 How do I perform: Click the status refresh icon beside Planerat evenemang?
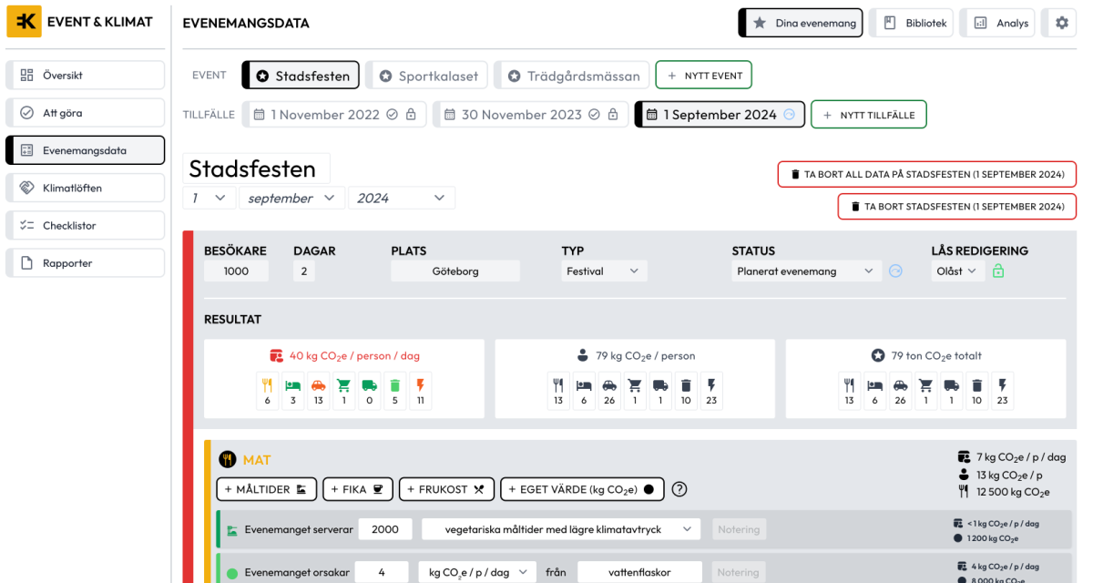tap(895, 271)
